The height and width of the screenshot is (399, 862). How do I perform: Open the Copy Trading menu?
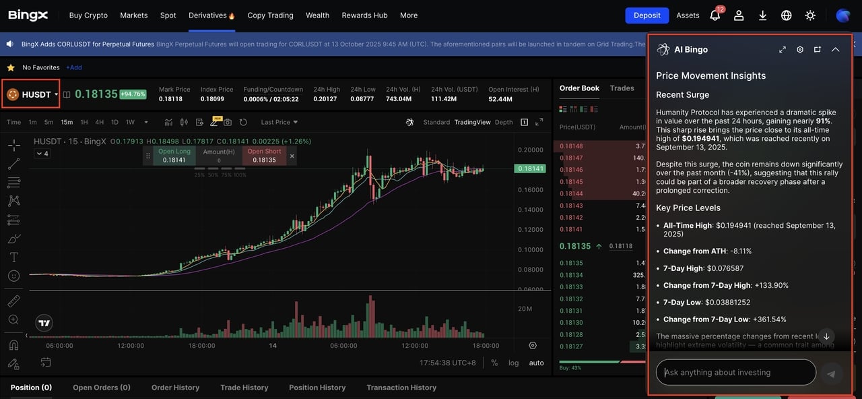coord(270,15)
